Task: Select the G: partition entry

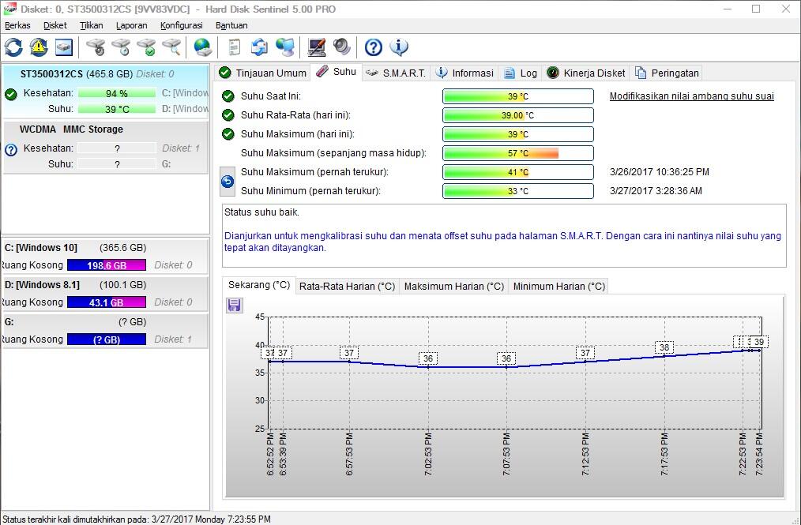Action: tap(106, 331)
